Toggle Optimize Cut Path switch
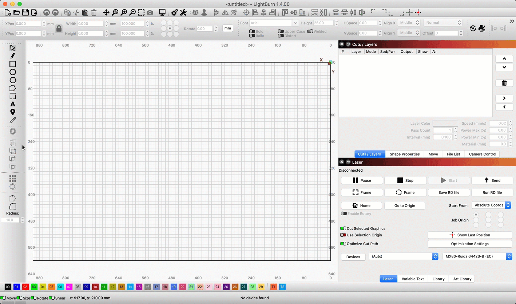 tap(343, 244)
